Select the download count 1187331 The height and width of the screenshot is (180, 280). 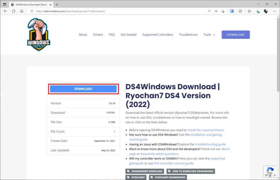pyautogui.click(x=111, y=113)
